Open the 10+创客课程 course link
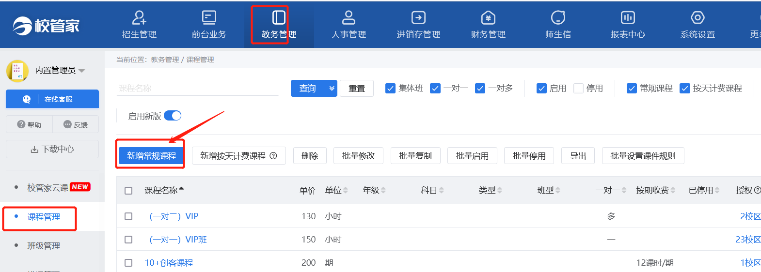 pyautogui.click(x=169, y=263)
